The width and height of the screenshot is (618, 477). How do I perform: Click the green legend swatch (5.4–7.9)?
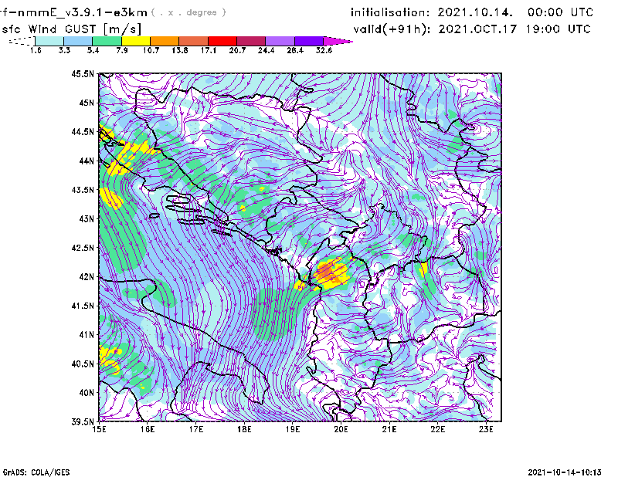coord(107,41)
